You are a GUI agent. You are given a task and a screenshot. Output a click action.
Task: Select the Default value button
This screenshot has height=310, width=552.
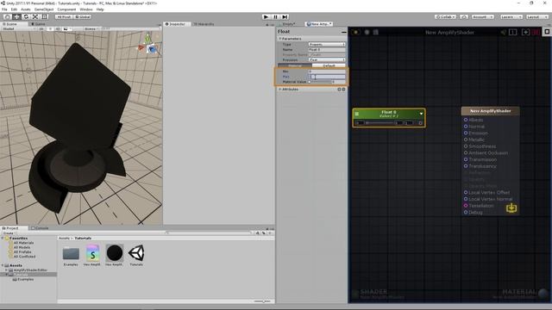tap(329, 65)
